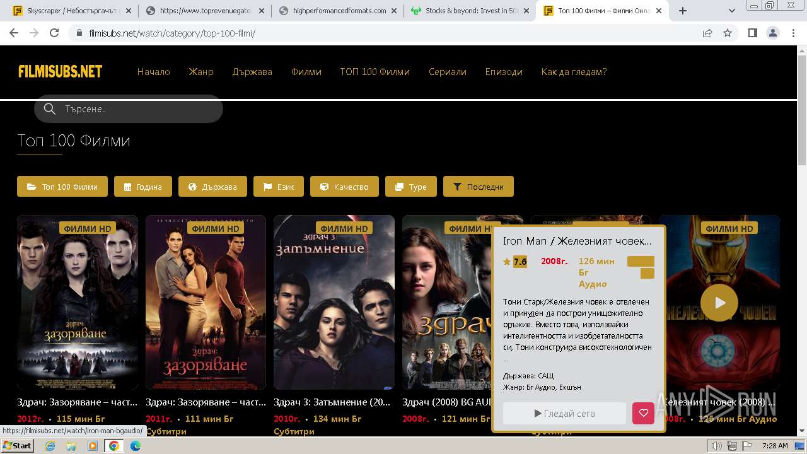Image resolution: width=807 pixels, height=454 pixels.
Task: Close the Топ 100 Филми browser tab
Action: tap(659, 11)
